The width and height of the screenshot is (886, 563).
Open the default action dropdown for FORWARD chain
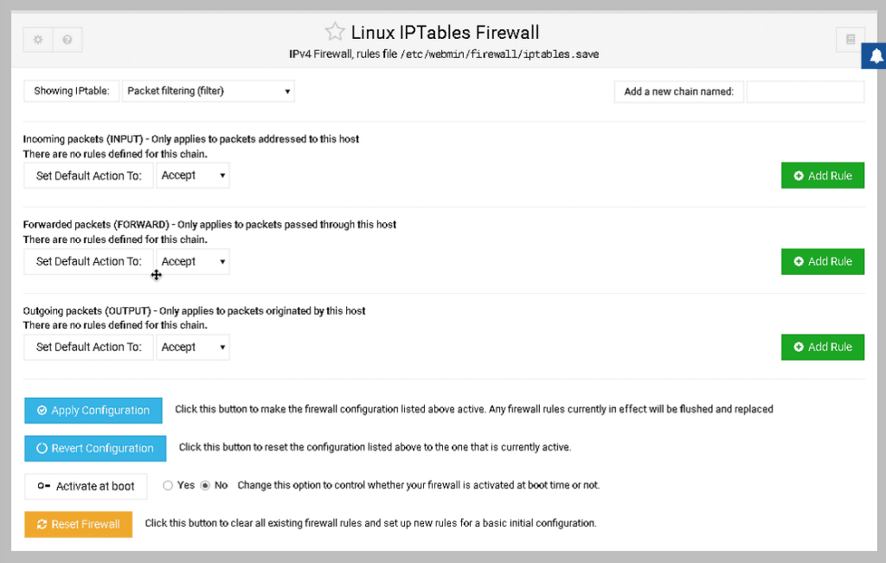192,260
